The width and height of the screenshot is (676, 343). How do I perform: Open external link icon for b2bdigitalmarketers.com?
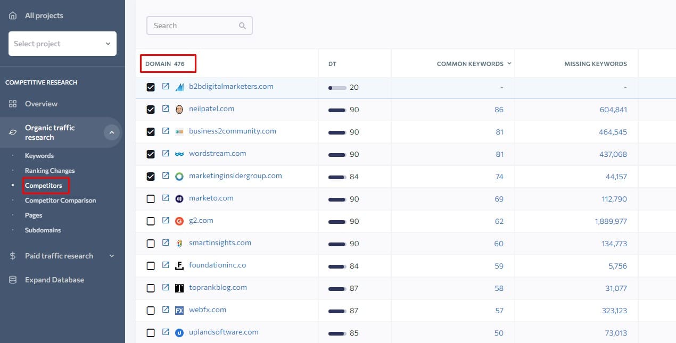[166, 87]
